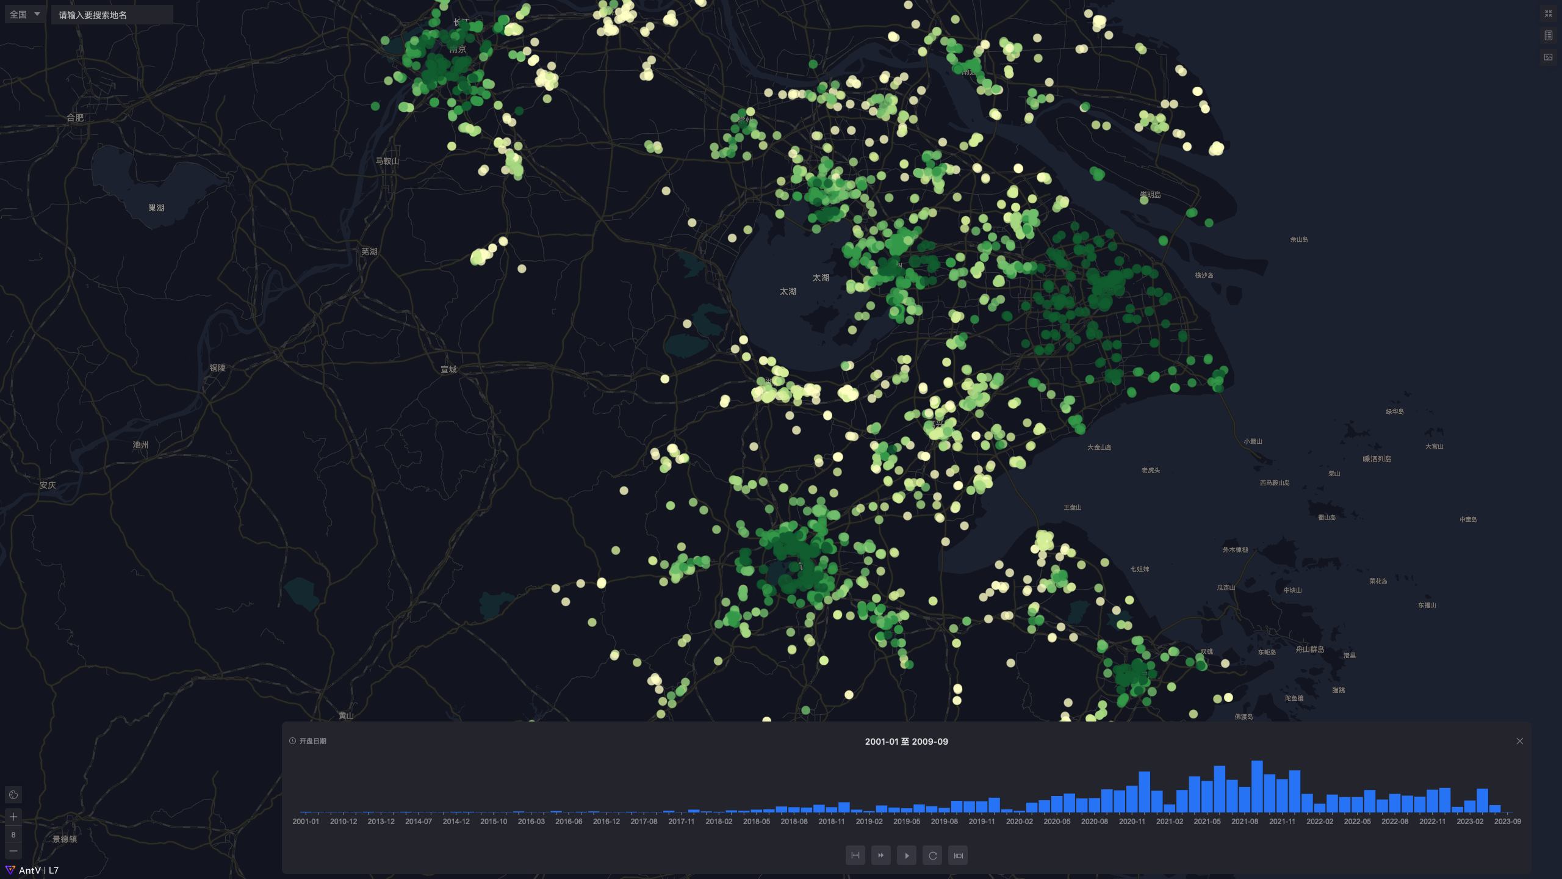This screenshot has height=879, width=1562.
Task: Click the 2020-11 timeline axis label
Action: tap(1132, 822)
